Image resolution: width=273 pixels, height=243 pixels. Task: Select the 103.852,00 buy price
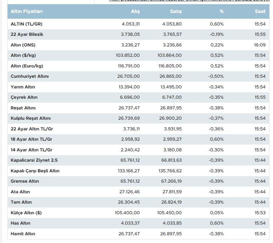128,56
